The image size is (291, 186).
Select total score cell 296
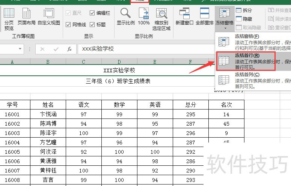(190, 133)
